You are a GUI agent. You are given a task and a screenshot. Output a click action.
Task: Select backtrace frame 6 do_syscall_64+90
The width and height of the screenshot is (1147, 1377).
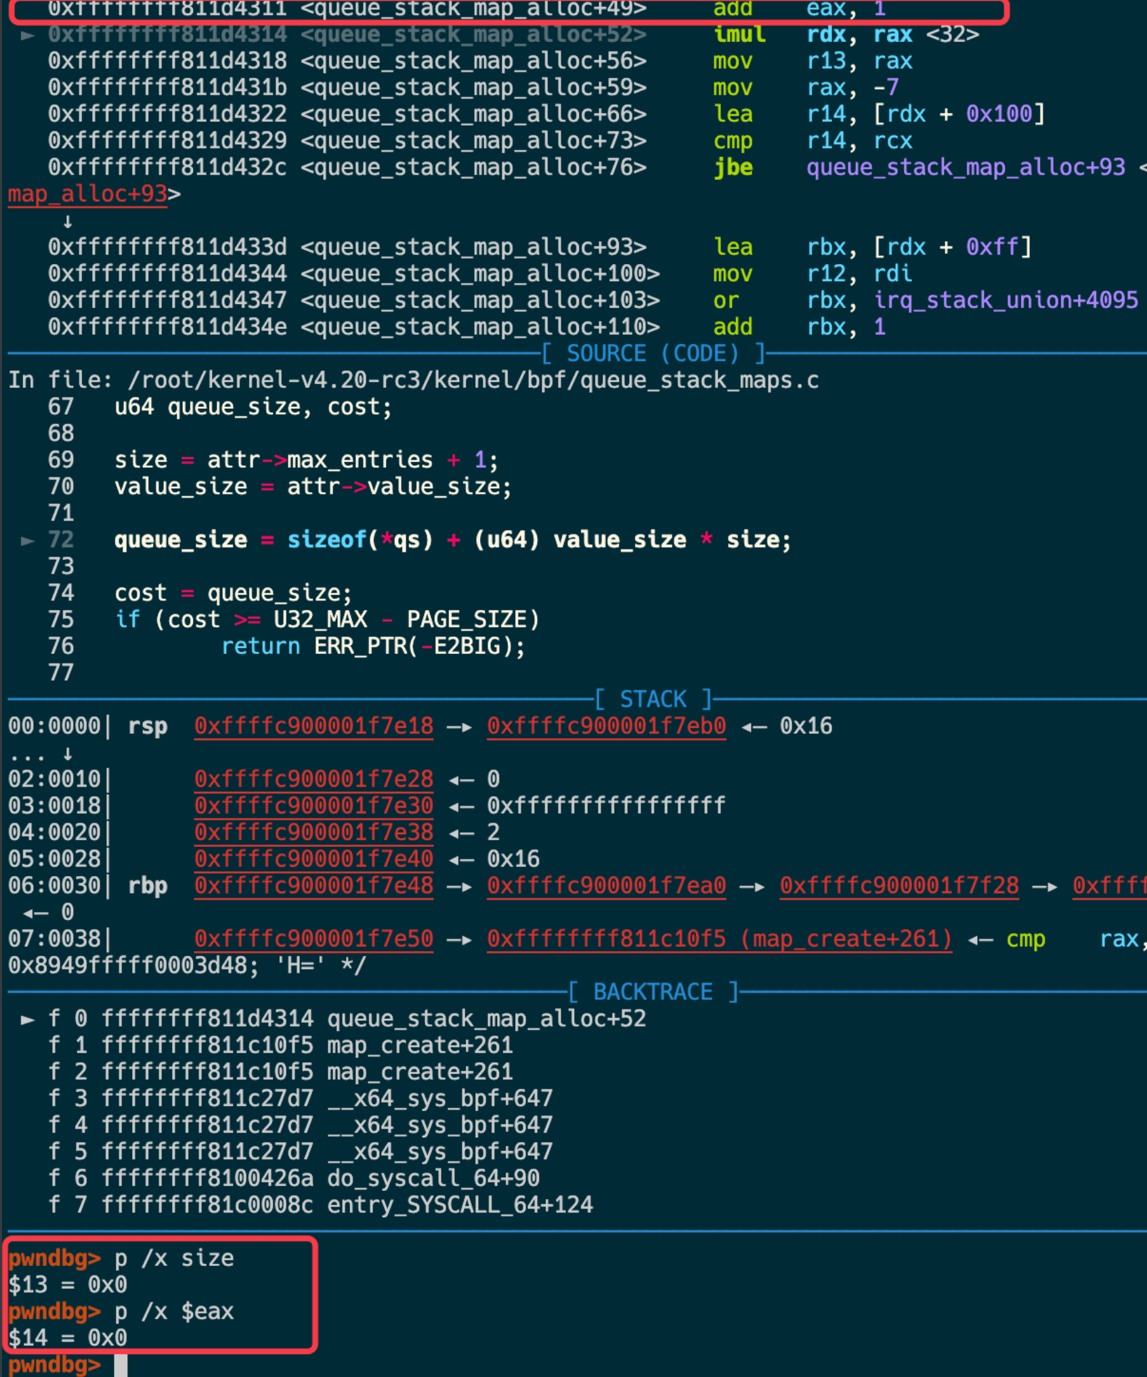point(293,1178)
